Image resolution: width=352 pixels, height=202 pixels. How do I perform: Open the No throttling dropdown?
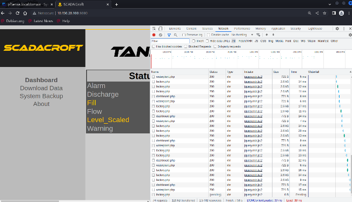point(242,35)
